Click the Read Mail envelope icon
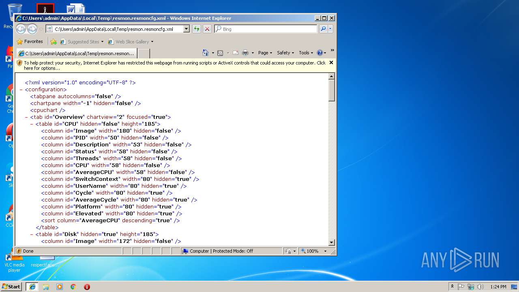Image resolution: width=519 pixels, height=292 pixels. tap(235, 53)
